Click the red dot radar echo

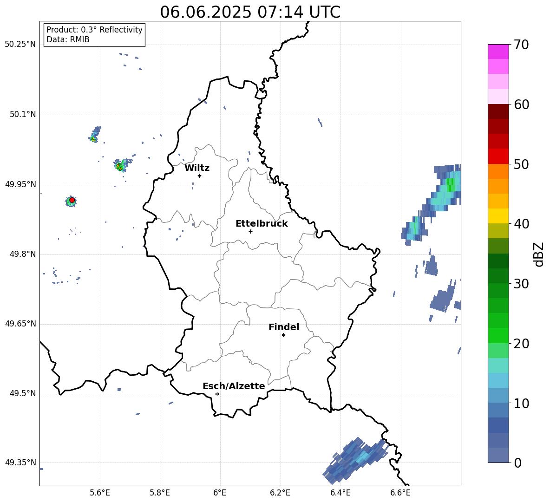72,200
